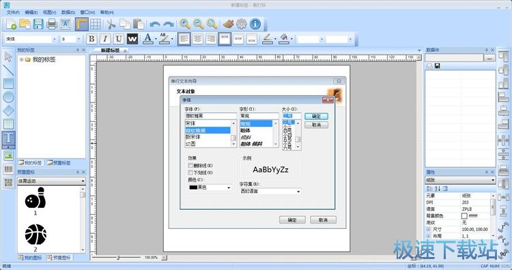
Task: Select the barcode tool in left toolbox
Action: pyautogui.click(x=8, y=169)
